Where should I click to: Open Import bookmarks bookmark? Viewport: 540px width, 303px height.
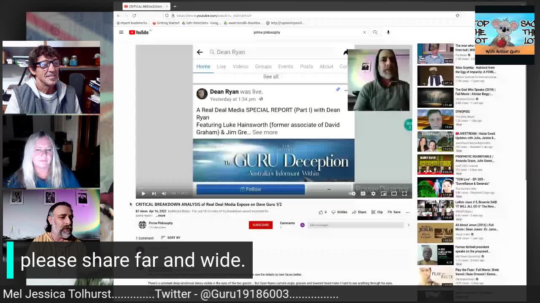[132, 23]
